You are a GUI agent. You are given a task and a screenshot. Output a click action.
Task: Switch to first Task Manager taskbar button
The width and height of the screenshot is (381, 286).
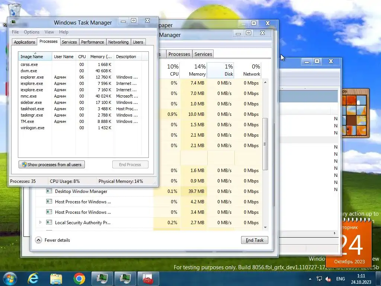(x=102, y=279)
